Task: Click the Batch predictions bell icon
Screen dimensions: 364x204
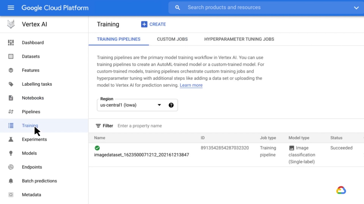Action: (11, 181)
